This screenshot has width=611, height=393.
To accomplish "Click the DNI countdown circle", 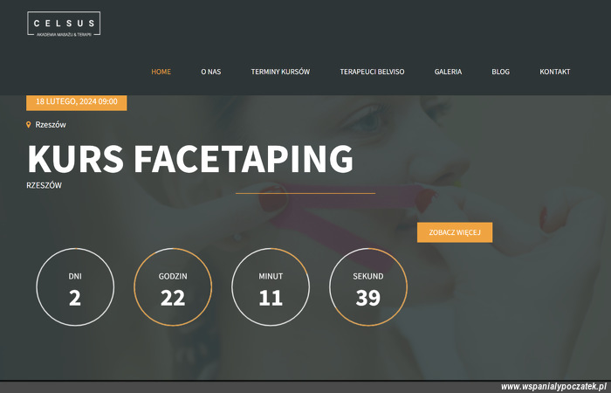I will click(x=75, y=287).
